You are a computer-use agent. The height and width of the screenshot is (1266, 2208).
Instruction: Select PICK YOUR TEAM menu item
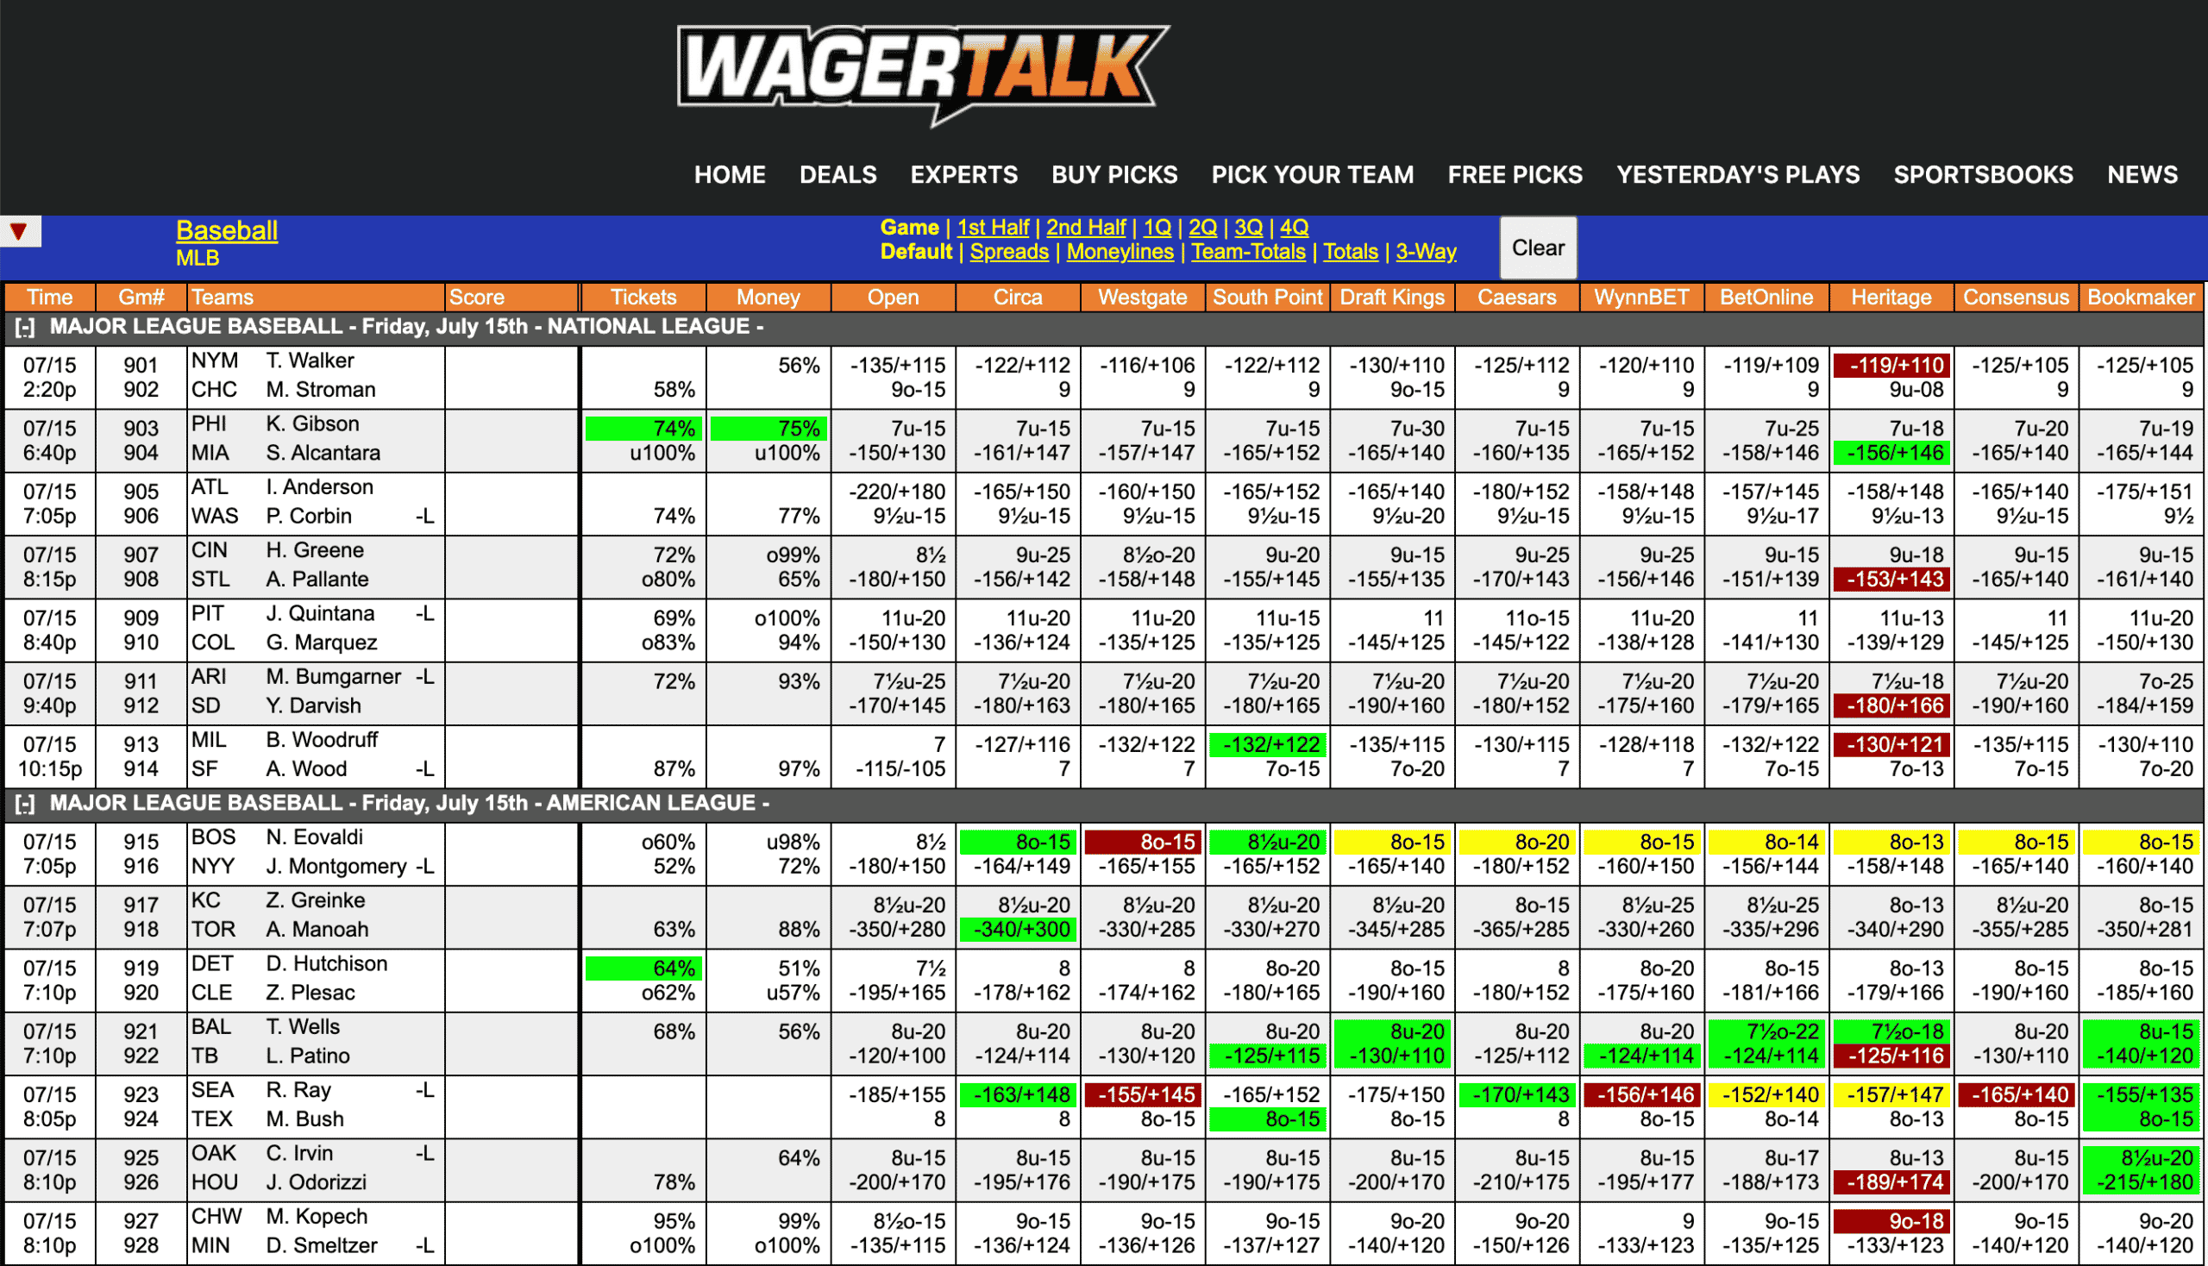click(x=1312, y=175)
